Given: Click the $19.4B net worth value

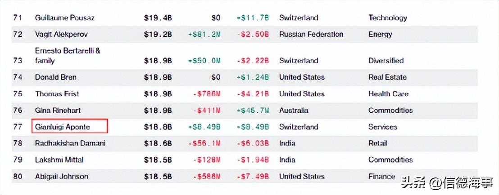Looking at the screenshot, I should click(158, 18).
